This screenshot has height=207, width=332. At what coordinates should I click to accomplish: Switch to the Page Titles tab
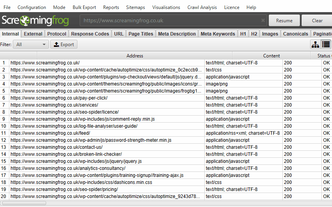coord(141,34)
